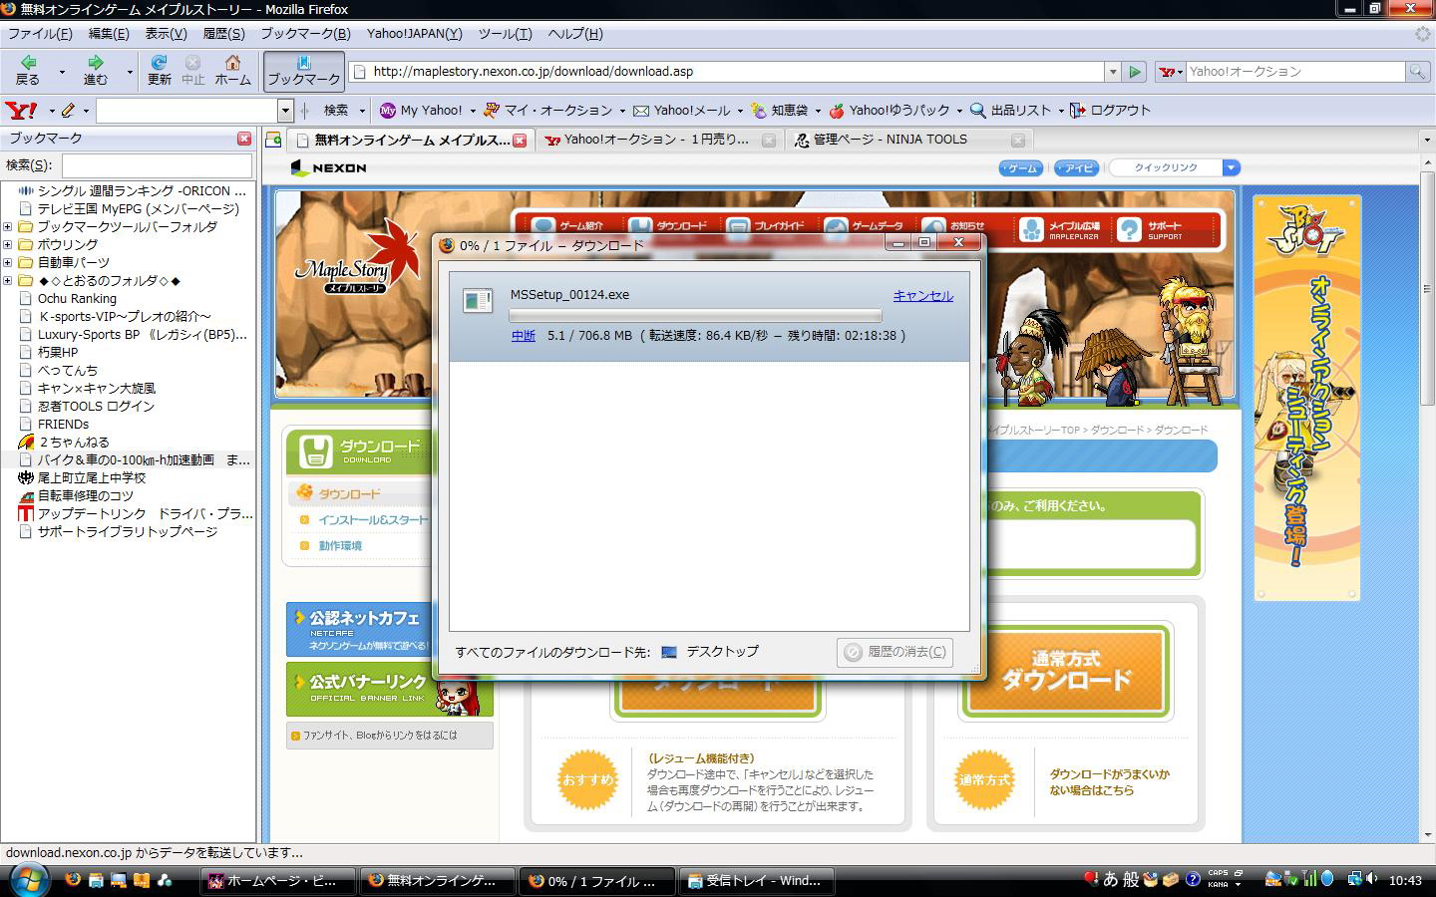Open Ochu Ranking bookmark

click(x=77, y=298)
